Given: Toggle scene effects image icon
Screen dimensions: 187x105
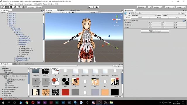Looking at the screenshot, I should click(73, 12).
